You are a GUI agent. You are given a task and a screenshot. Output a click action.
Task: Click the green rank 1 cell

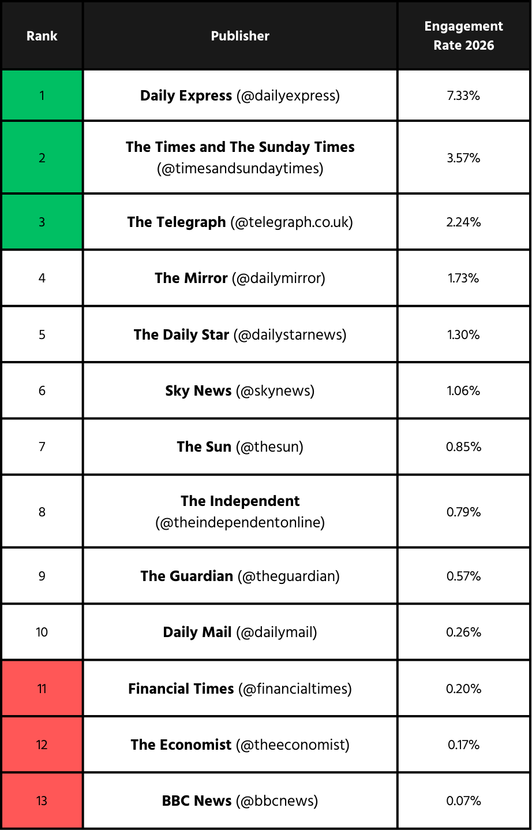42,95
